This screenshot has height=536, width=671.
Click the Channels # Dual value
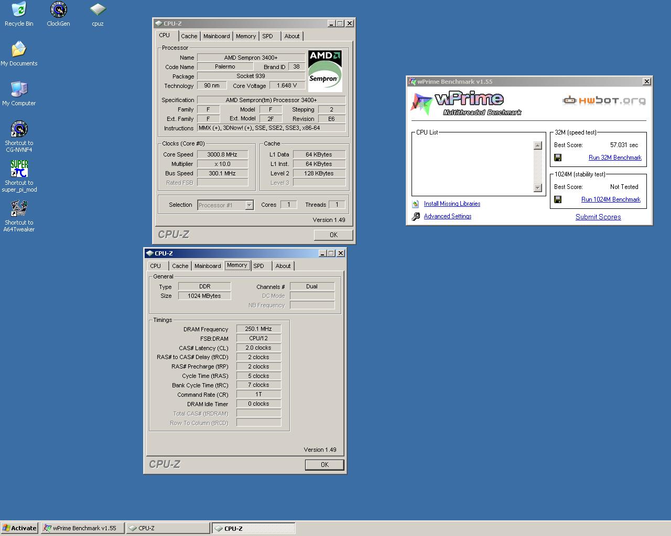[312, 286]
